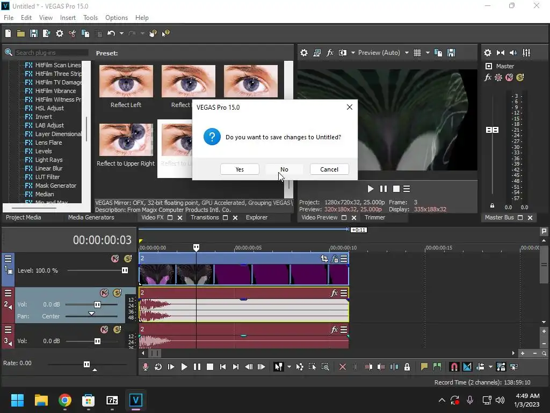Click the track 1 Level slider handle
The width and height of the screenshot is (550, 413).
[x=125, y=270]
